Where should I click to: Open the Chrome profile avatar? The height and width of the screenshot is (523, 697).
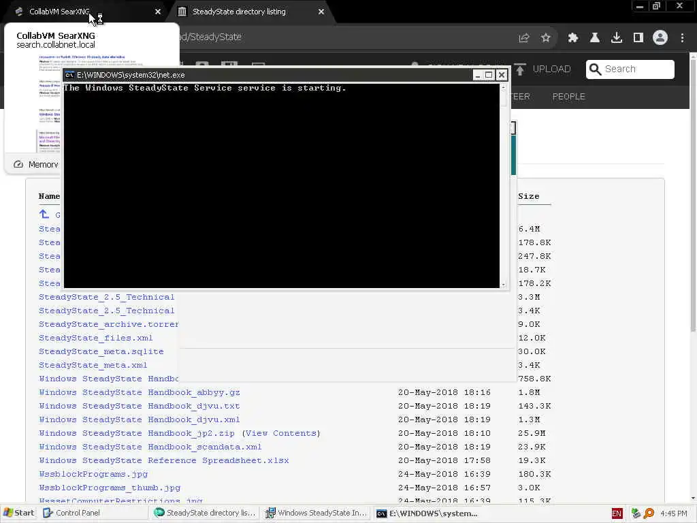point(660,38)
